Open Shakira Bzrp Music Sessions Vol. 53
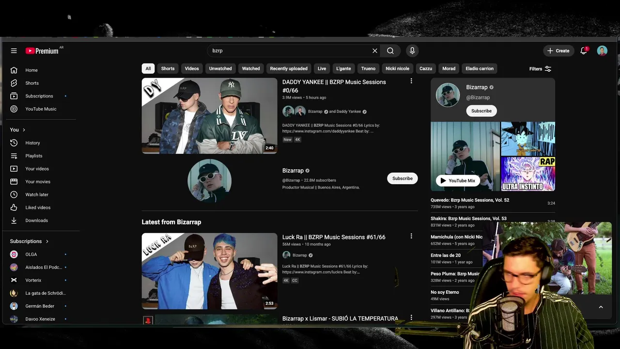This screenshot has height=349, width=620. (x=468, y=219)
